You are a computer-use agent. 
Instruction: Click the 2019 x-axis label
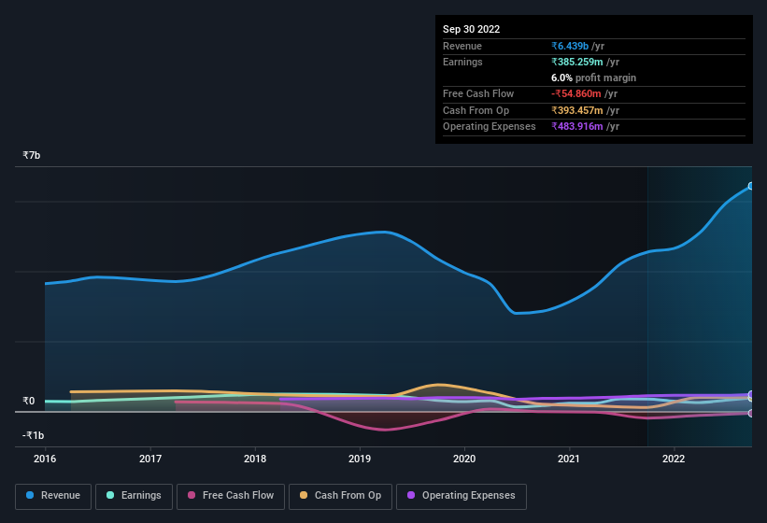coord(360,459)
